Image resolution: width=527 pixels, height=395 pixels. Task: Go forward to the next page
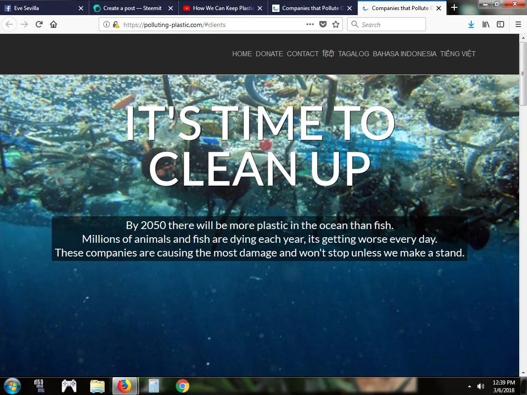coord(24,25)
